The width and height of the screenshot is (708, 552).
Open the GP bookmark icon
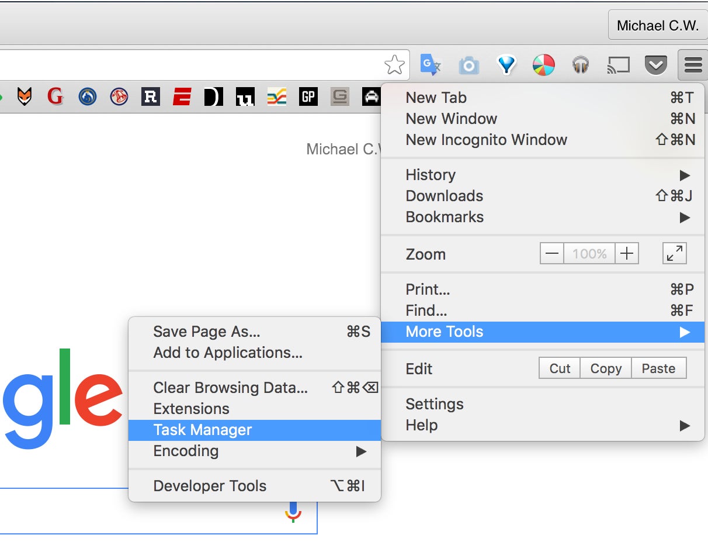[x=308, y=96]
